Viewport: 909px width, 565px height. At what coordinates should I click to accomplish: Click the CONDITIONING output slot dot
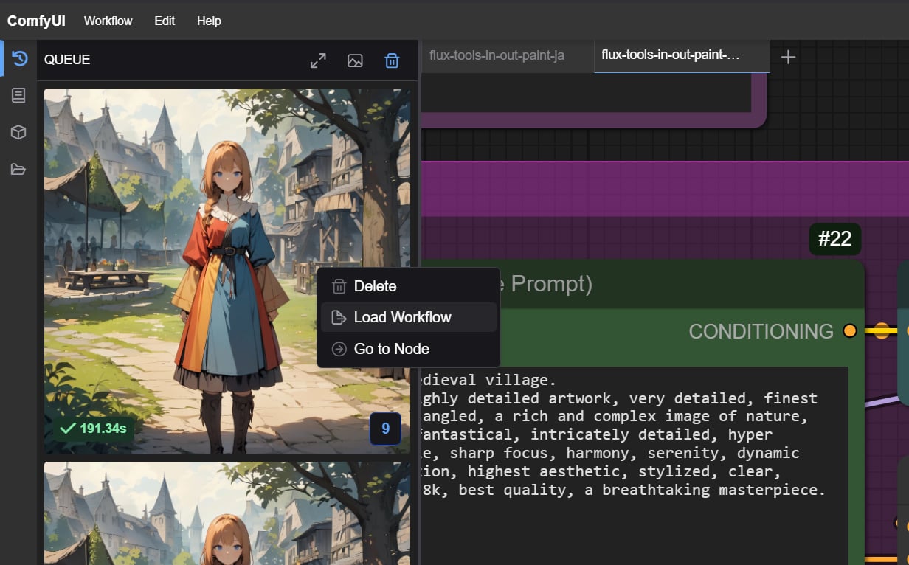click(x=849, y=331)
